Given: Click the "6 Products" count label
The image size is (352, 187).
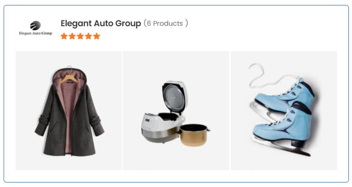Looking at the screenshot, I should click(165, 23).
